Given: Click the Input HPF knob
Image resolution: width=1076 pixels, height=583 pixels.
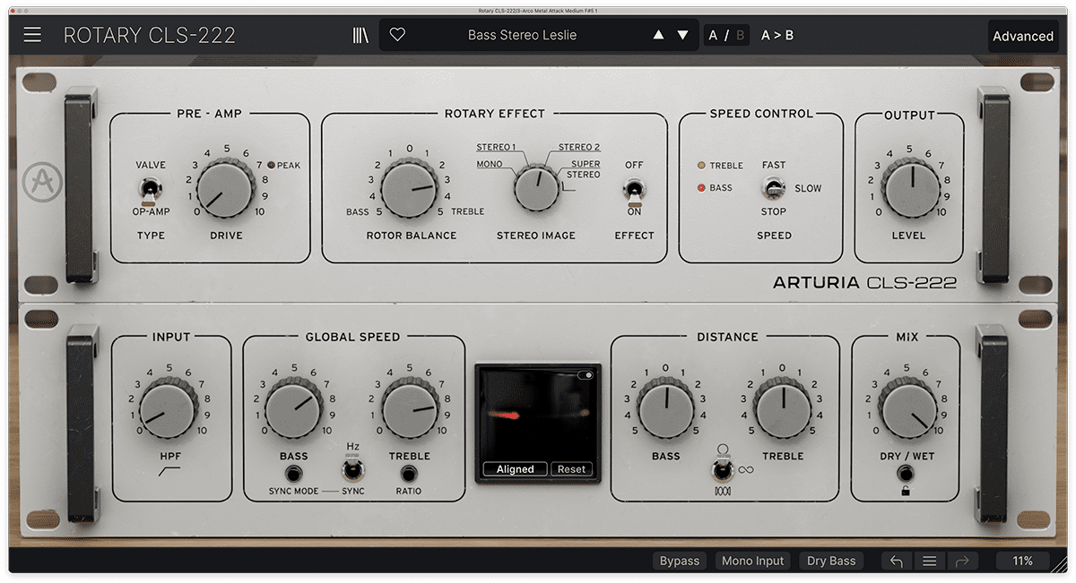Looking at the screenshot, I should [x=169, y=408].
